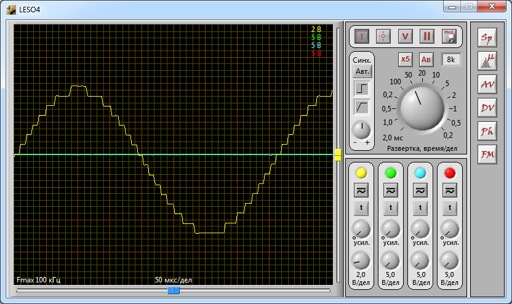Click cyan channel усил. gain knob

click(420, 230)
